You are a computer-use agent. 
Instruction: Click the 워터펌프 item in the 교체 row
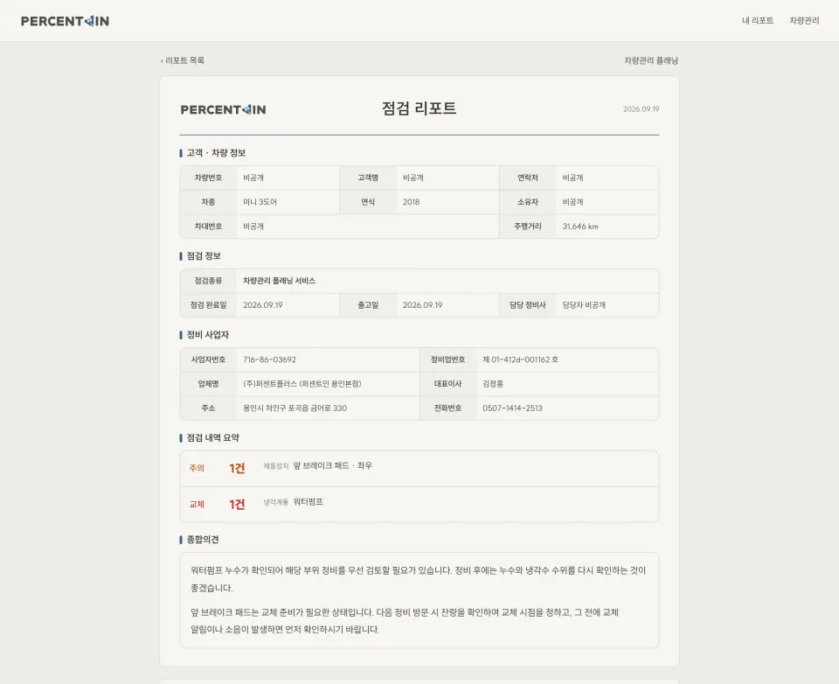point(308,502)
